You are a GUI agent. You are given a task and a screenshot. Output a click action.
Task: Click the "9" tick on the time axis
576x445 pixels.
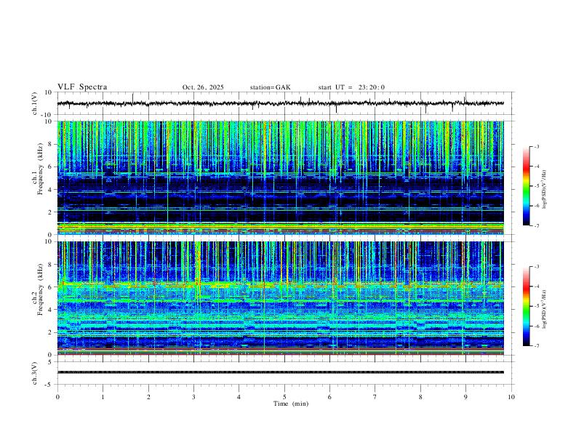click(465, 397)
